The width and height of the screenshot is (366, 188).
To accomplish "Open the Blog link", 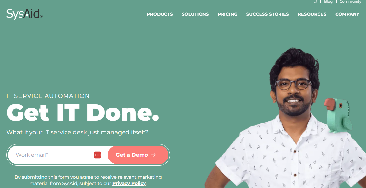I will coord(328,2).
